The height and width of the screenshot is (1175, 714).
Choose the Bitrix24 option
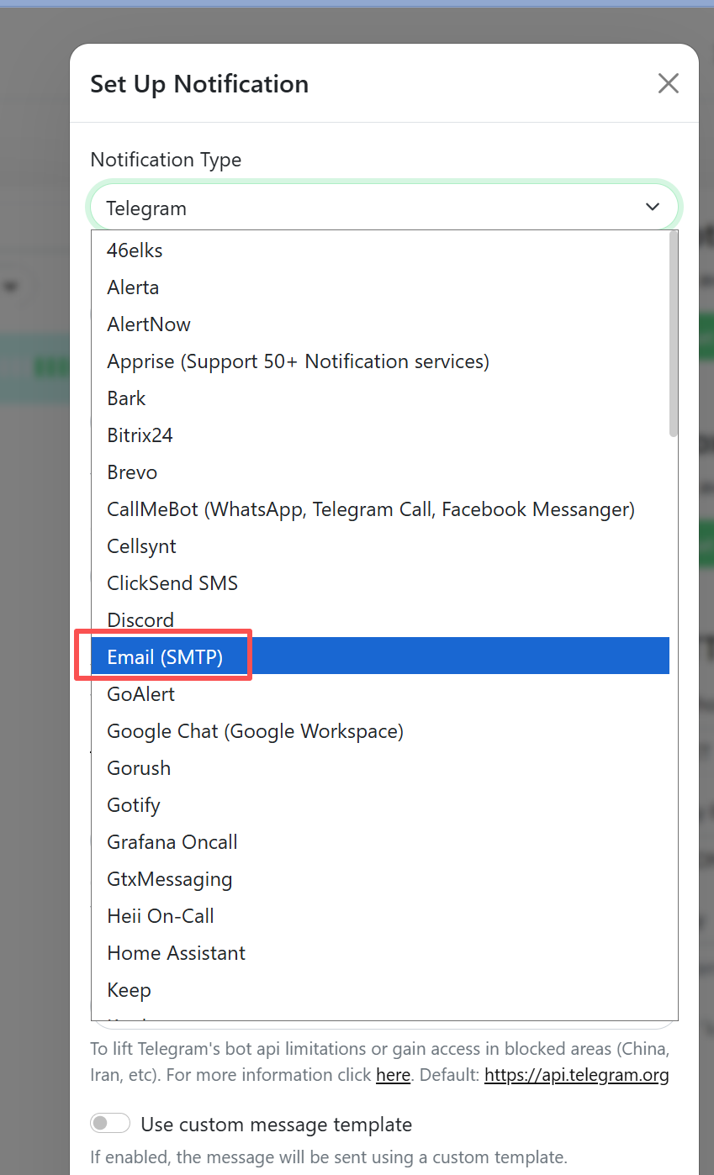(140, 435)
